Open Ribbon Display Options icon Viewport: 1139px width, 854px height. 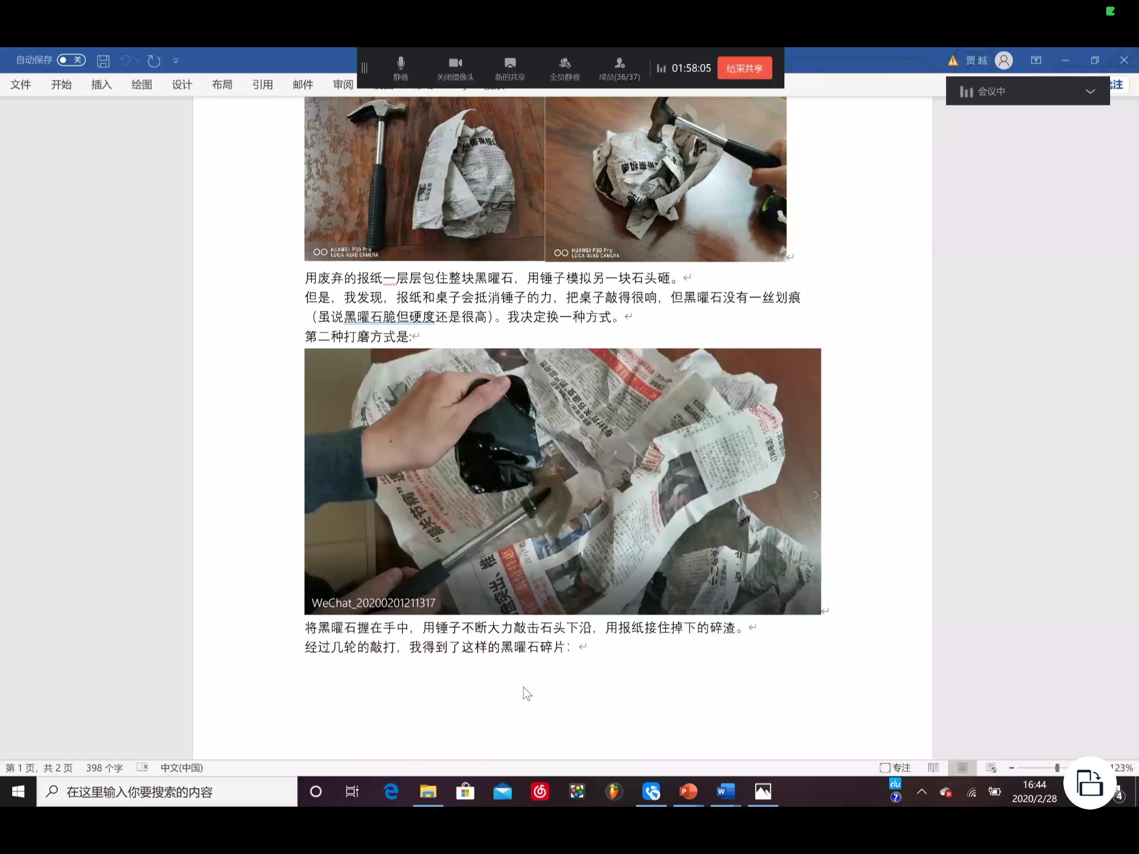[x=1036, y=60]
